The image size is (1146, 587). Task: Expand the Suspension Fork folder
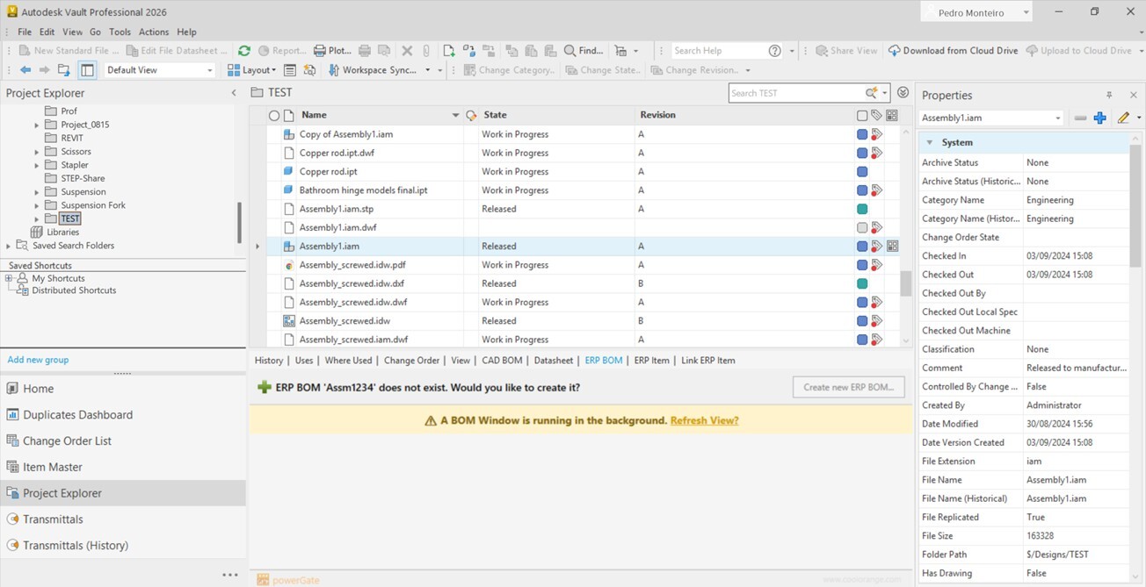37,205
